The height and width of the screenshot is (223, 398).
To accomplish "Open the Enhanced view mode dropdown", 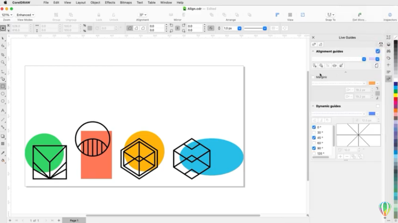I will tap(25, 15).
